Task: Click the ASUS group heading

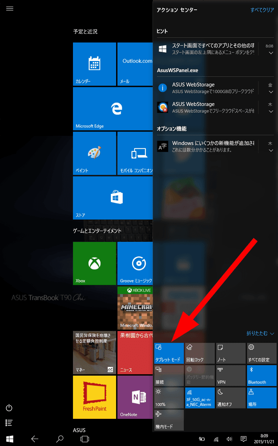Action: [x=79, y=430]
